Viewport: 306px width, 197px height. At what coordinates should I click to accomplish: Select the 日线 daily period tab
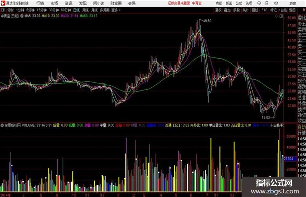tap(76, 10)
